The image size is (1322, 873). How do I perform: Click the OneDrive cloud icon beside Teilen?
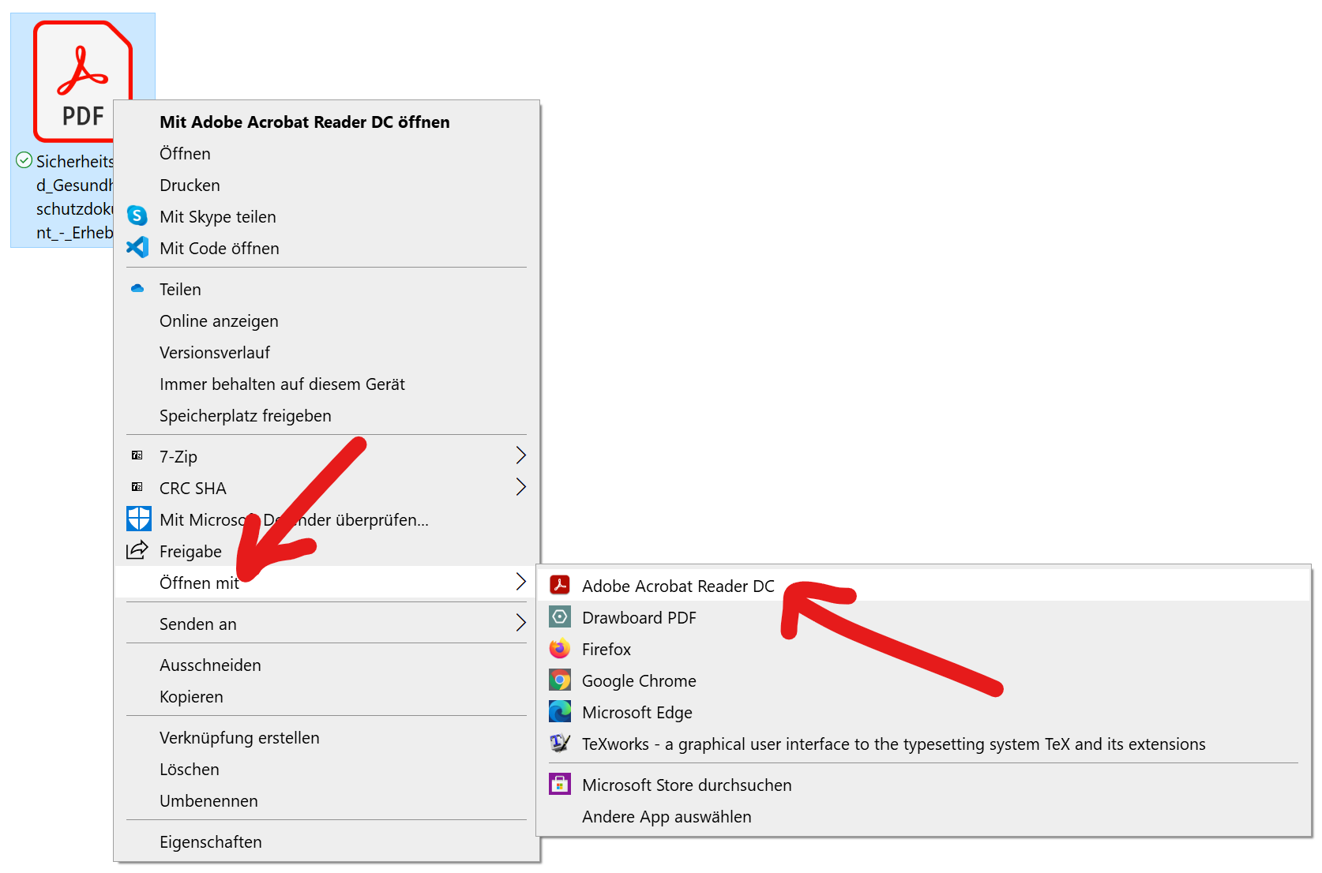pos(137,288)
